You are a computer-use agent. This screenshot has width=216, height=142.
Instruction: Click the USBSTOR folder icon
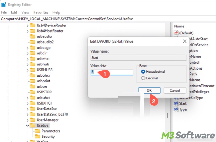[x=33, y=92]
